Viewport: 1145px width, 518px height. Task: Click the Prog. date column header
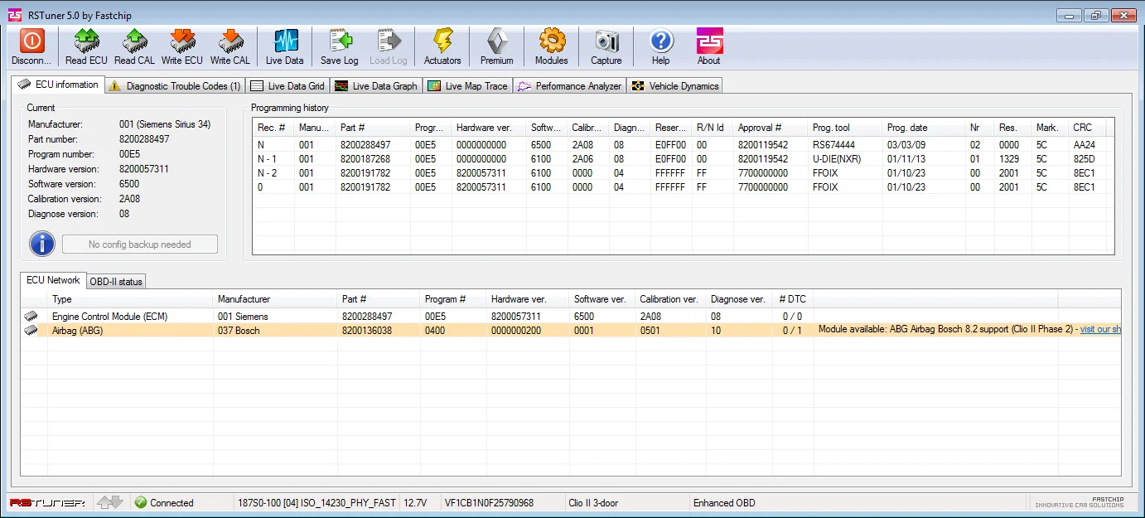click(x=924, y=128)
